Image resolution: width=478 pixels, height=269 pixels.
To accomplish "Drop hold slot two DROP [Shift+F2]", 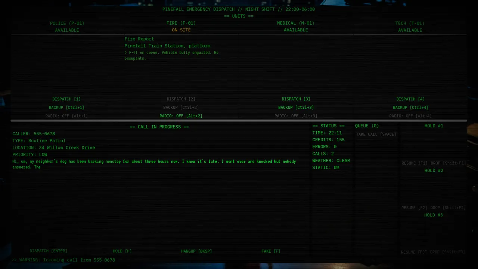I will click(x=448, y=208).
